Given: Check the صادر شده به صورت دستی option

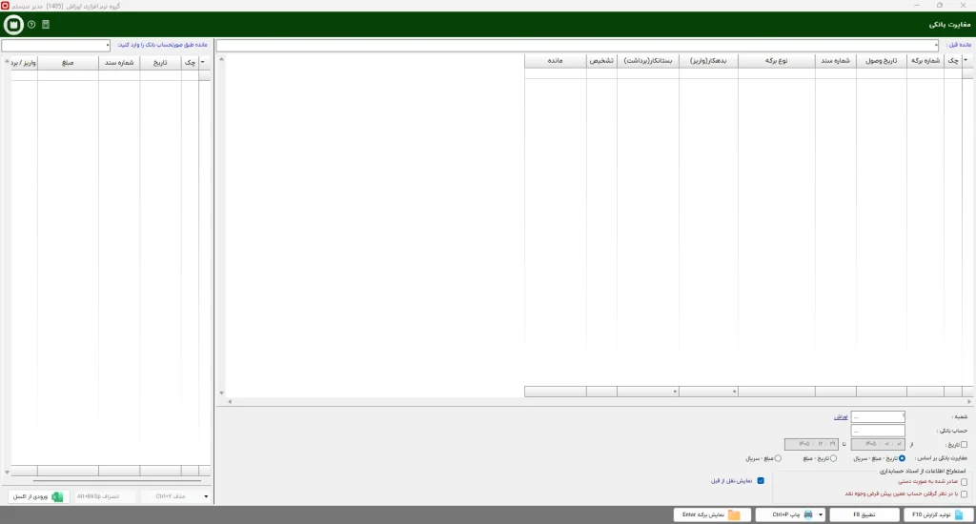Looking at the screenshot, I should coord(965,482).
